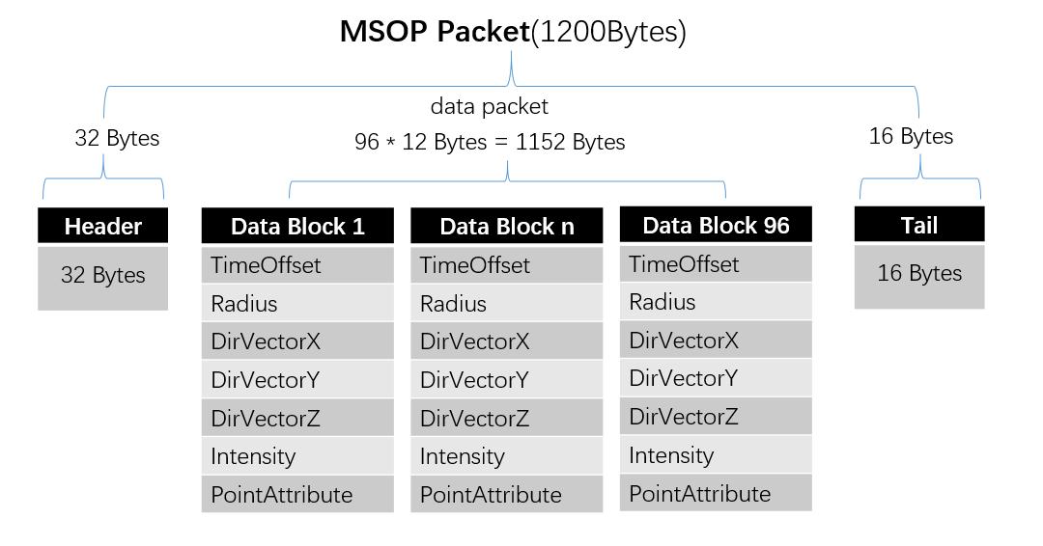Viewport: 1043px width, 546px height.
Task: Click TimeOffset row in Data Block 1
Action: (297, 265)
